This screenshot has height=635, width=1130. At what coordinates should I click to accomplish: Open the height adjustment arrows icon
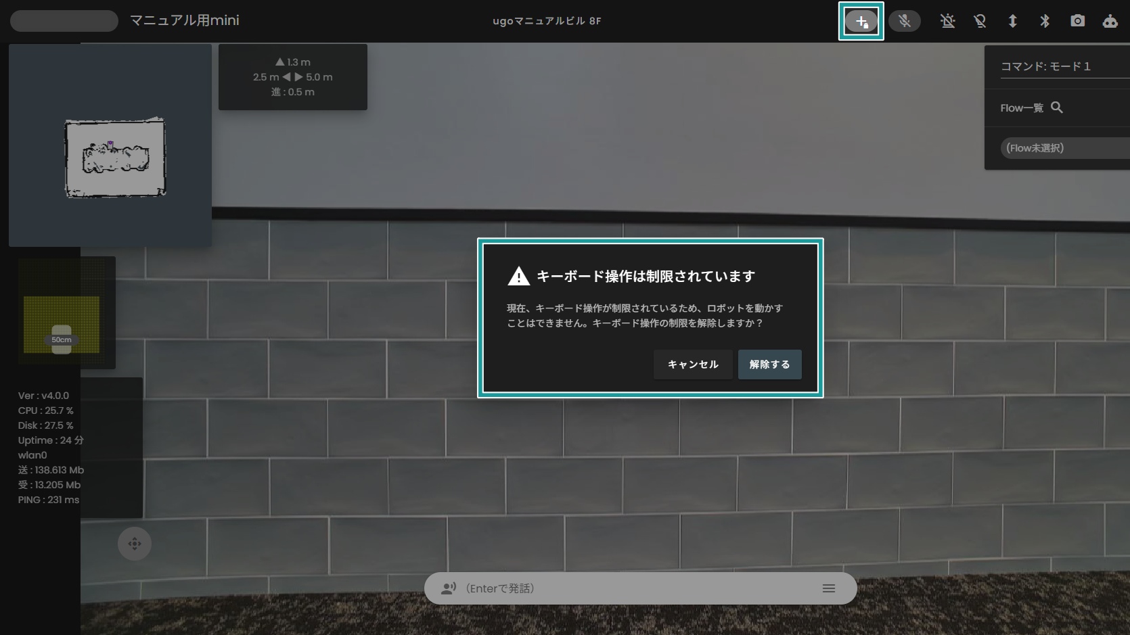[x=1012, y=21]
